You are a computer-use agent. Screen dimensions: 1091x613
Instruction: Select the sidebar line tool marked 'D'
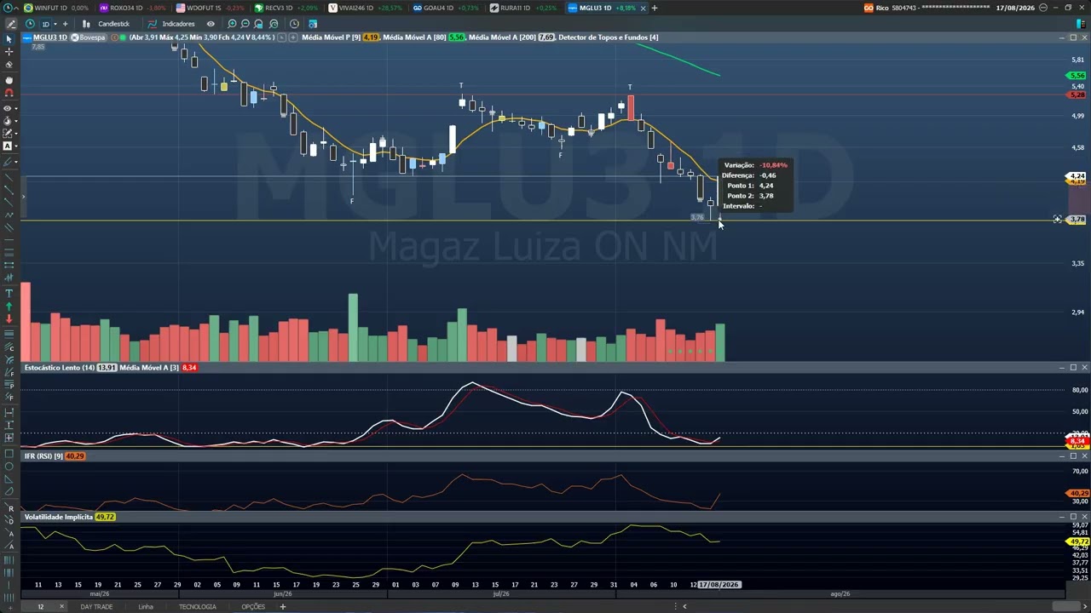(x=9, y=520)
